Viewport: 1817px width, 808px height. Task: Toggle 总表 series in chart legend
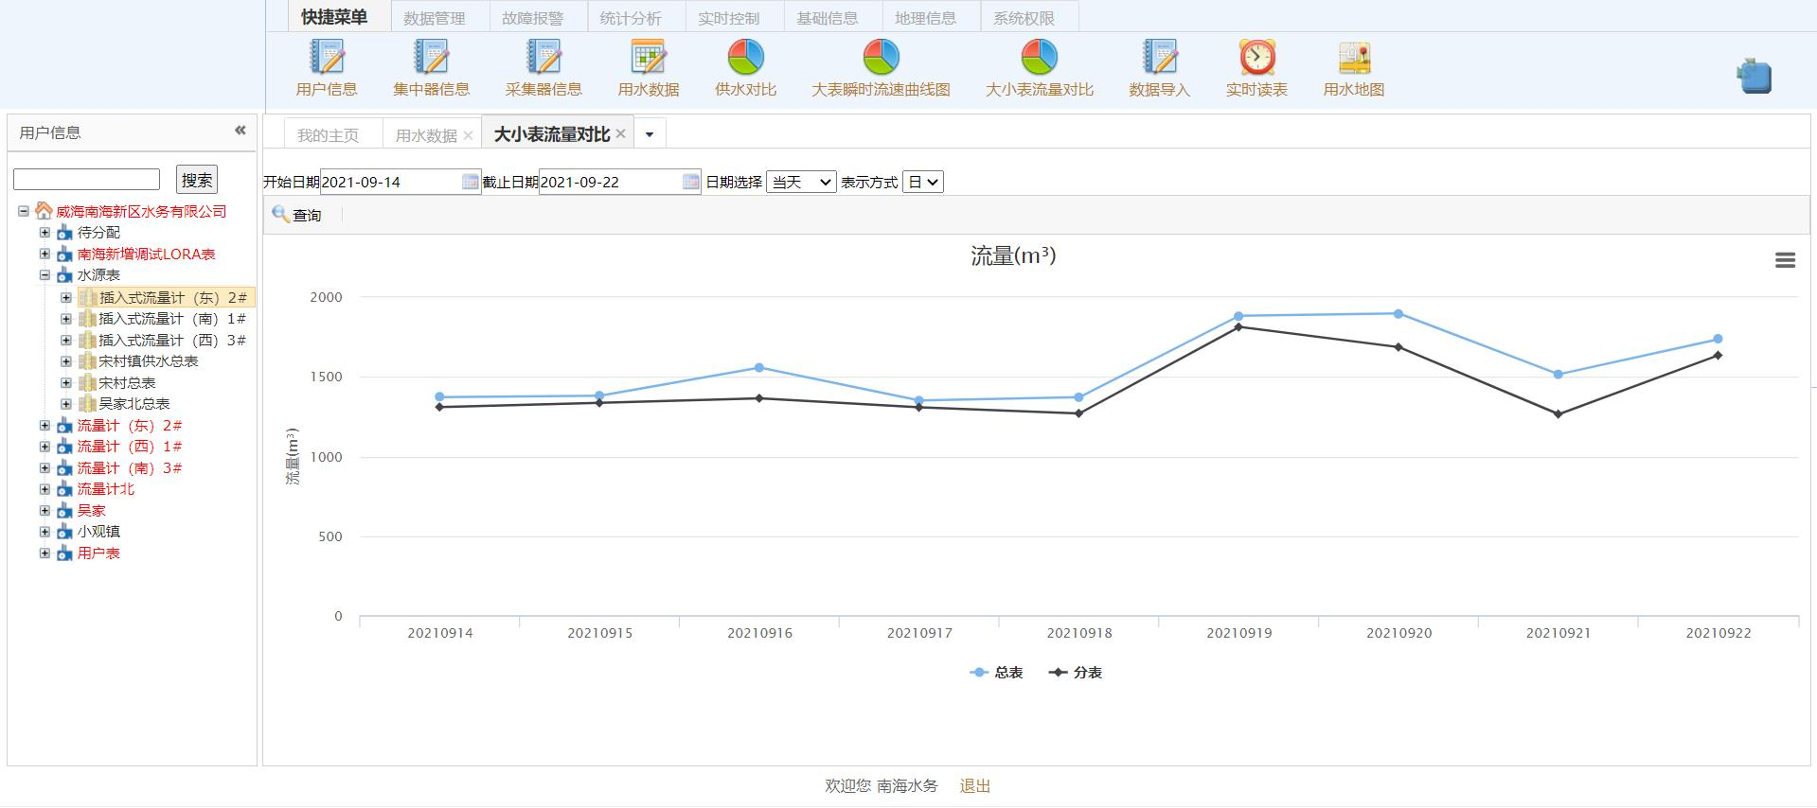click(997, 673)
